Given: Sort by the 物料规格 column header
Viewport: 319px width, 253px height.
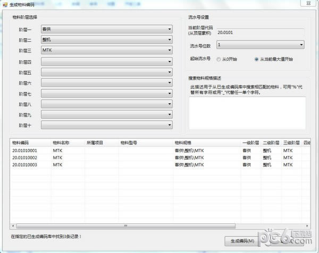Looking at the screenshot, I should 183,143.
